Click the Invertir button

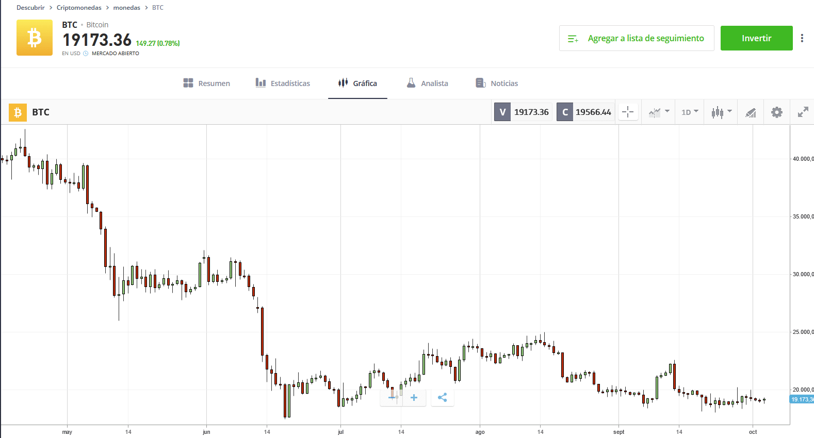(756, 38)
